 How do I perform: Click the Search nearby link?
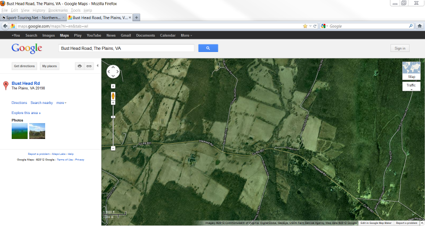click(42, 103)
